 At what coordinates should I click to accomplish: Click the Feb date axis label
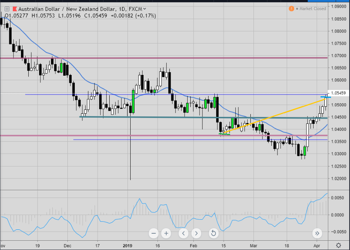tap(193, 246)
